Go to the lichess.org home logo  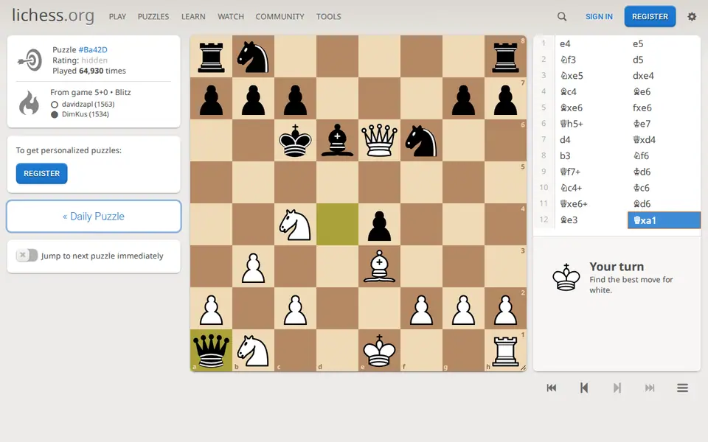(x=53, y=15)
